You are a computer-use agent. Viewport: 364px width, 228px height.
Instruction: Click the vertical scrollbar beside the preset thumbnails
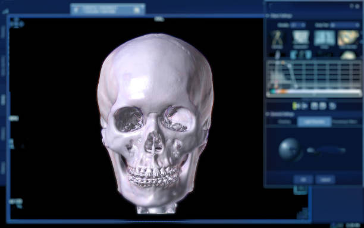(x=362, y=42)
